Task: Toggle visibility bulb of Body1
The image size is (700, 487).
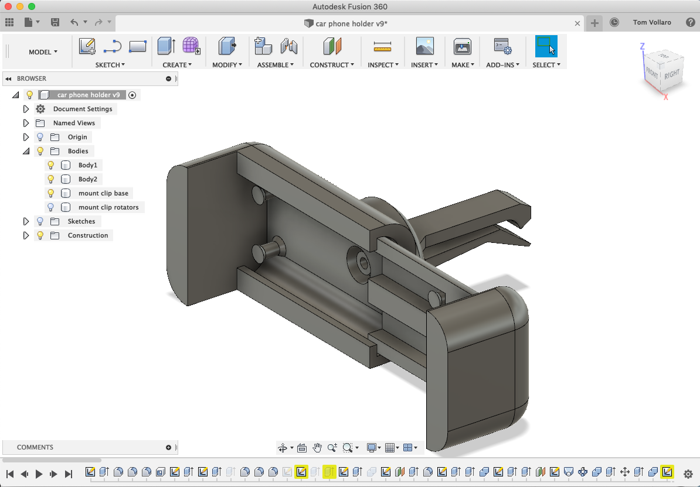Action: pyautogui.click(x=51, y=165)
